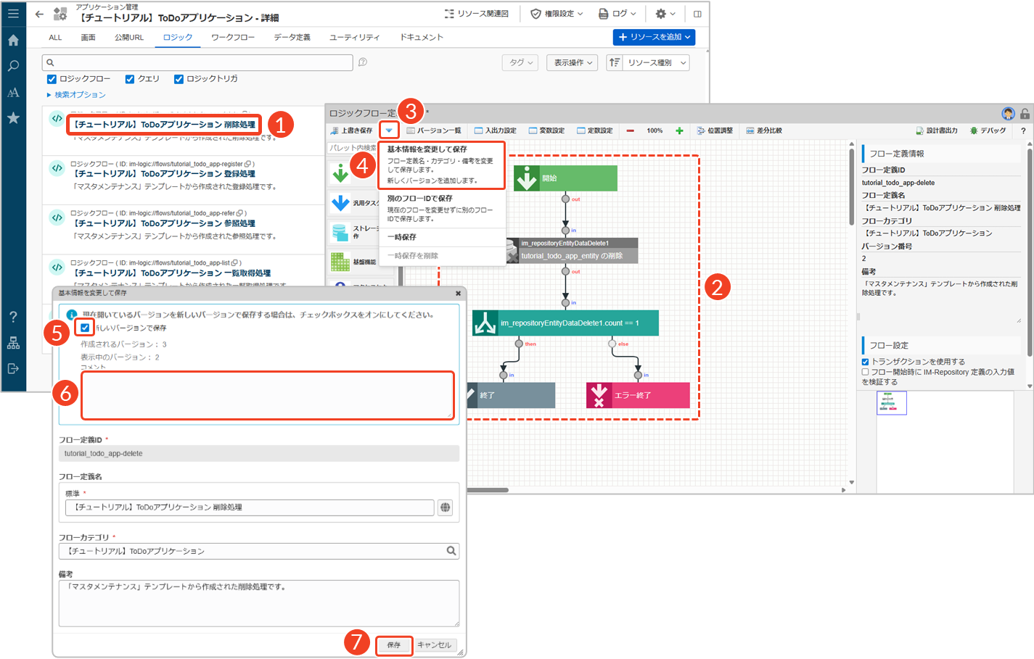Click the back arrow in the header
Viewport: 1034px width, 659px height.
tap(39, 14)
